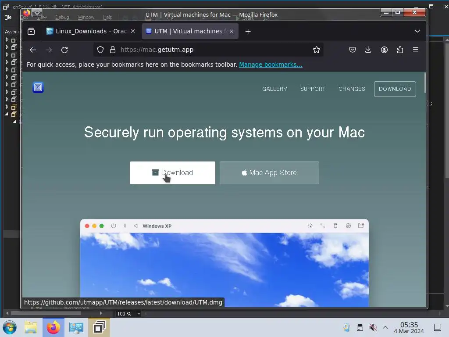The image size is (449, 337).
Task: Select the UTM Virtual machines tab
Action: pos(190,31)
